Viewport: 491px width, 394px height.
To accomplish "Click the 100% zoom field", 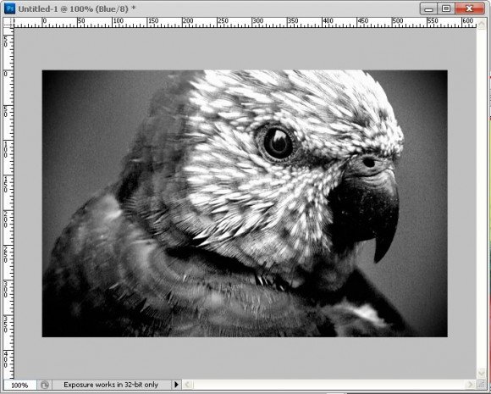I will pos(19,385).
